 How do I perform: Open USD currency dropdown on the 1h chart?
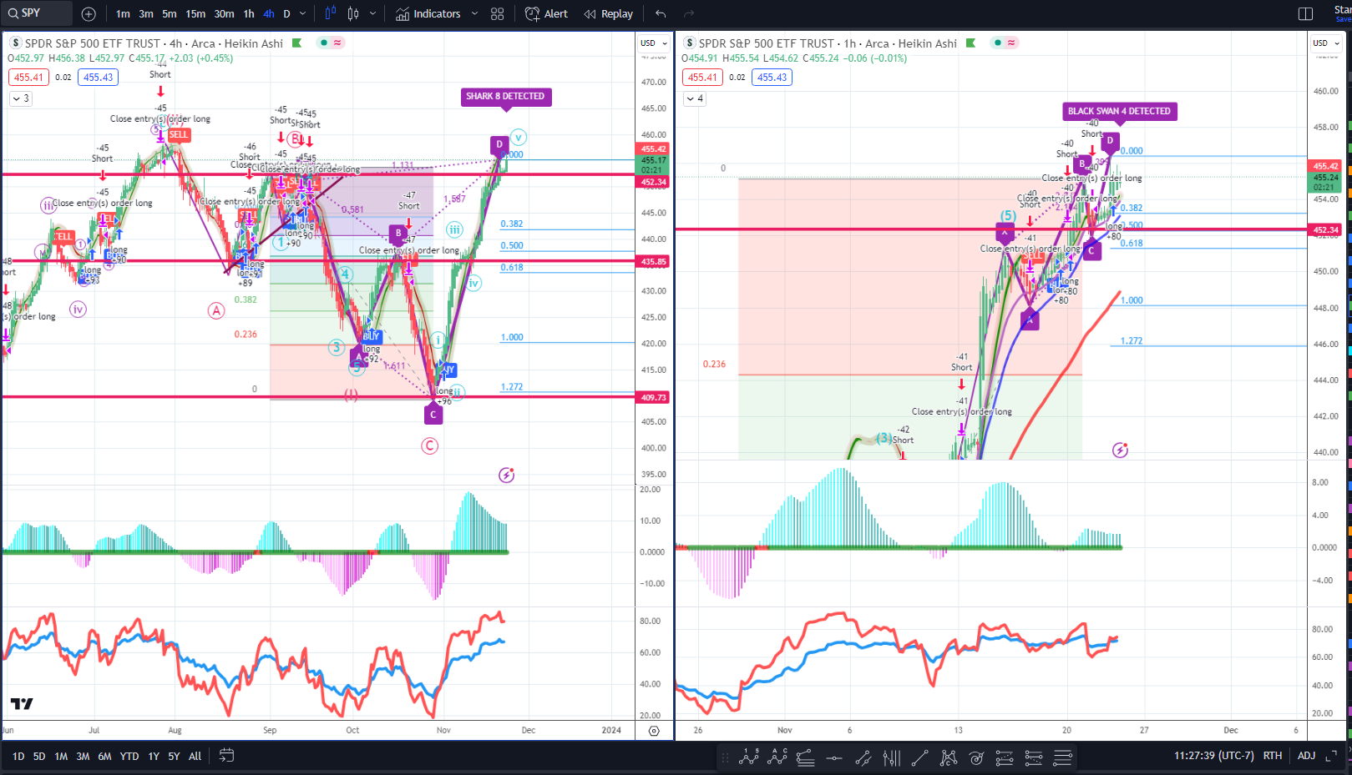click(1326, 43)
